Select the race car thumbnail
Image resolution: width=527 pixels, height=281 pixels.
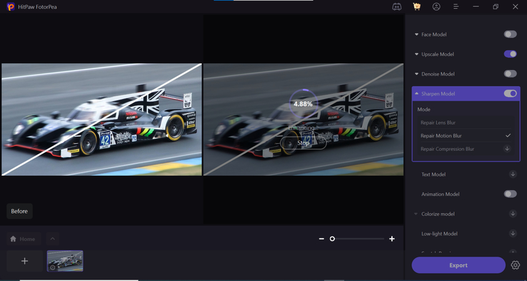coord(65,261)
